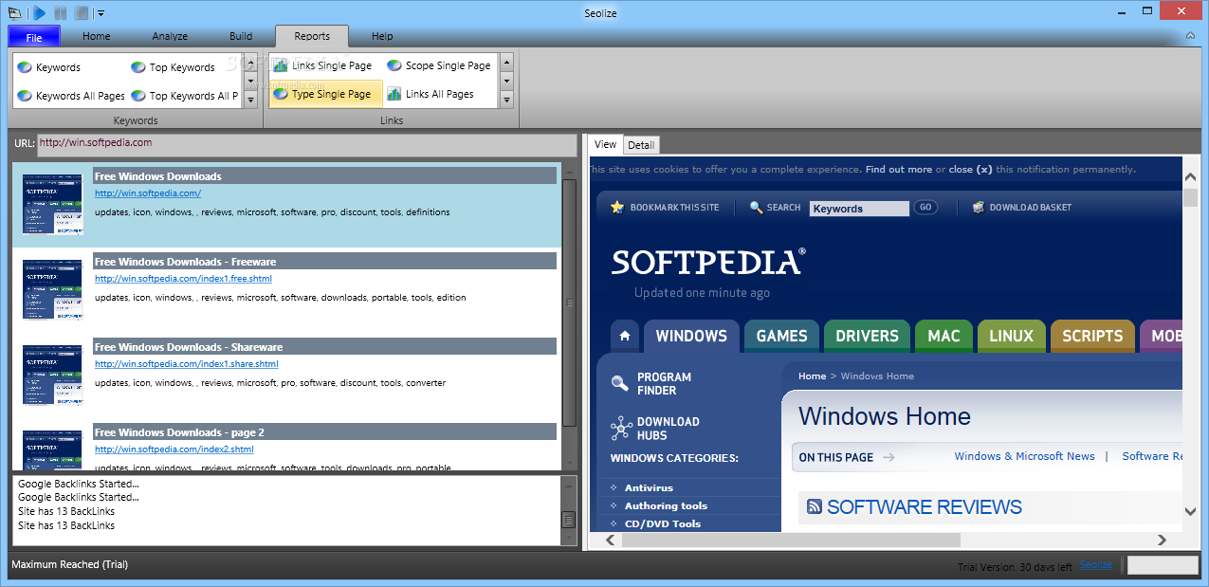Run the Keywords All Pages report
Image resolution: width=1209 pixels, height=587 pixels.
point(71,96)
